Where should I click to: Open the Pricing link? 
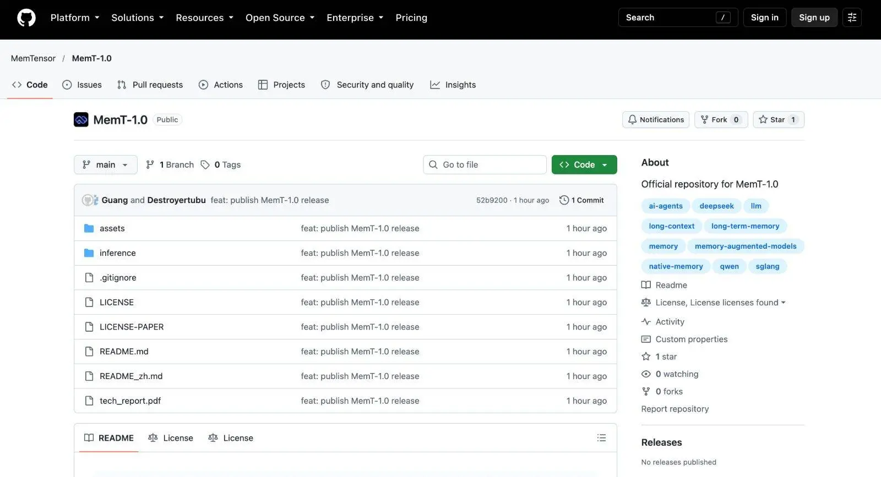pyautogui.click(x=411, y=18)
